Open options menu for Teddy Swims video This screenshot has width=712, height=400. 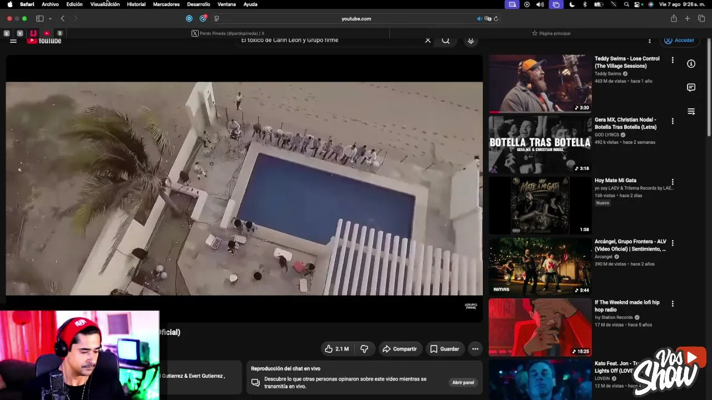[673, 60]
